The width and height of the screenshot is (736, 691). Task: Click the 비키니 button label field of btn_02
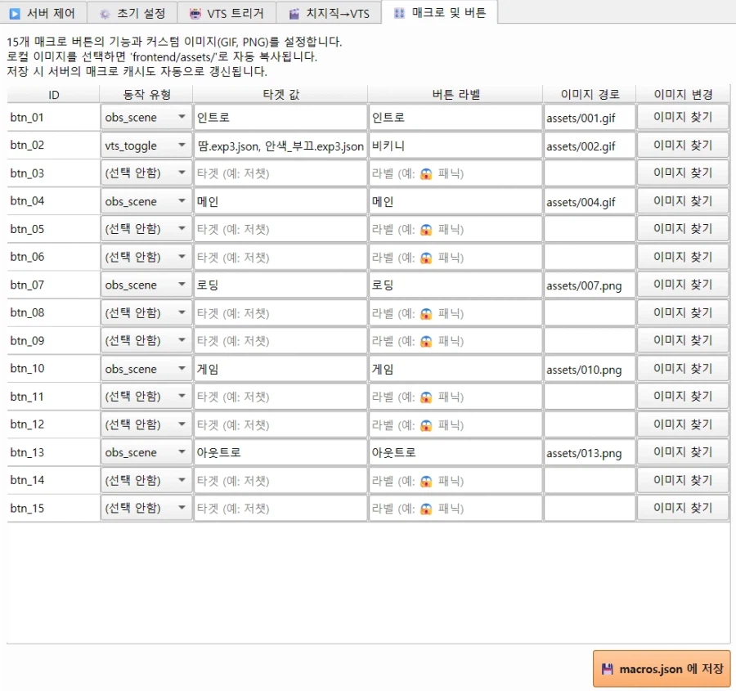[x=455, y=145]
